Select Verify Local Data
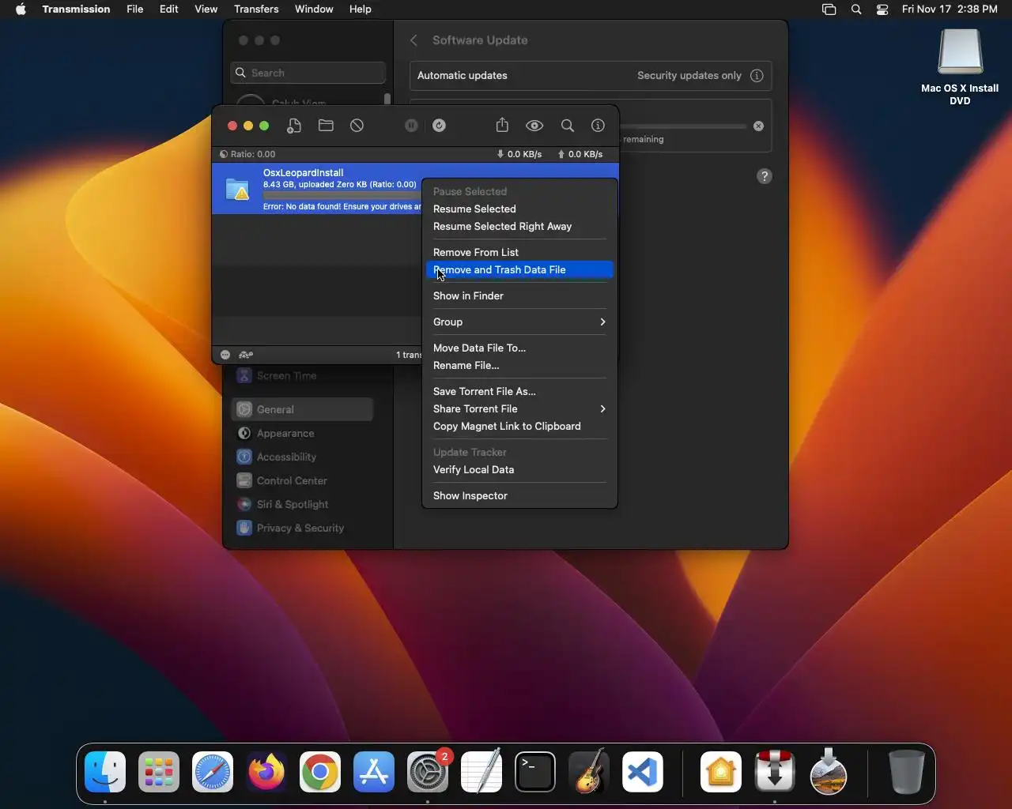The image size is (1012, 809). tap(519, 469)
